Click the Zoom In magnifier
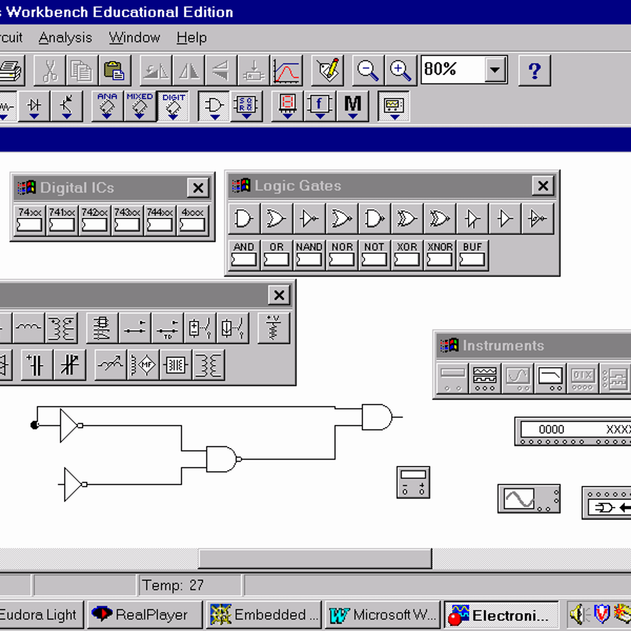 [x=401, y=71]
